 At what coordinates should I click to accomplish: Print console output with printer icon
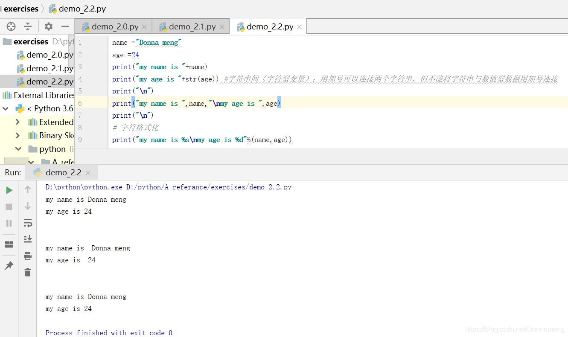[28, 256]
